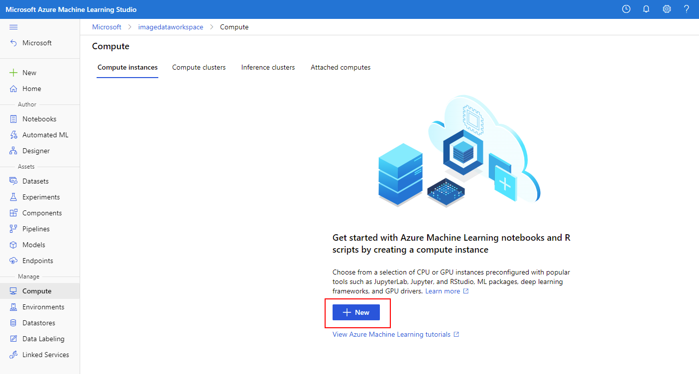Click the Datastores database icon

(x=13, y=323)
